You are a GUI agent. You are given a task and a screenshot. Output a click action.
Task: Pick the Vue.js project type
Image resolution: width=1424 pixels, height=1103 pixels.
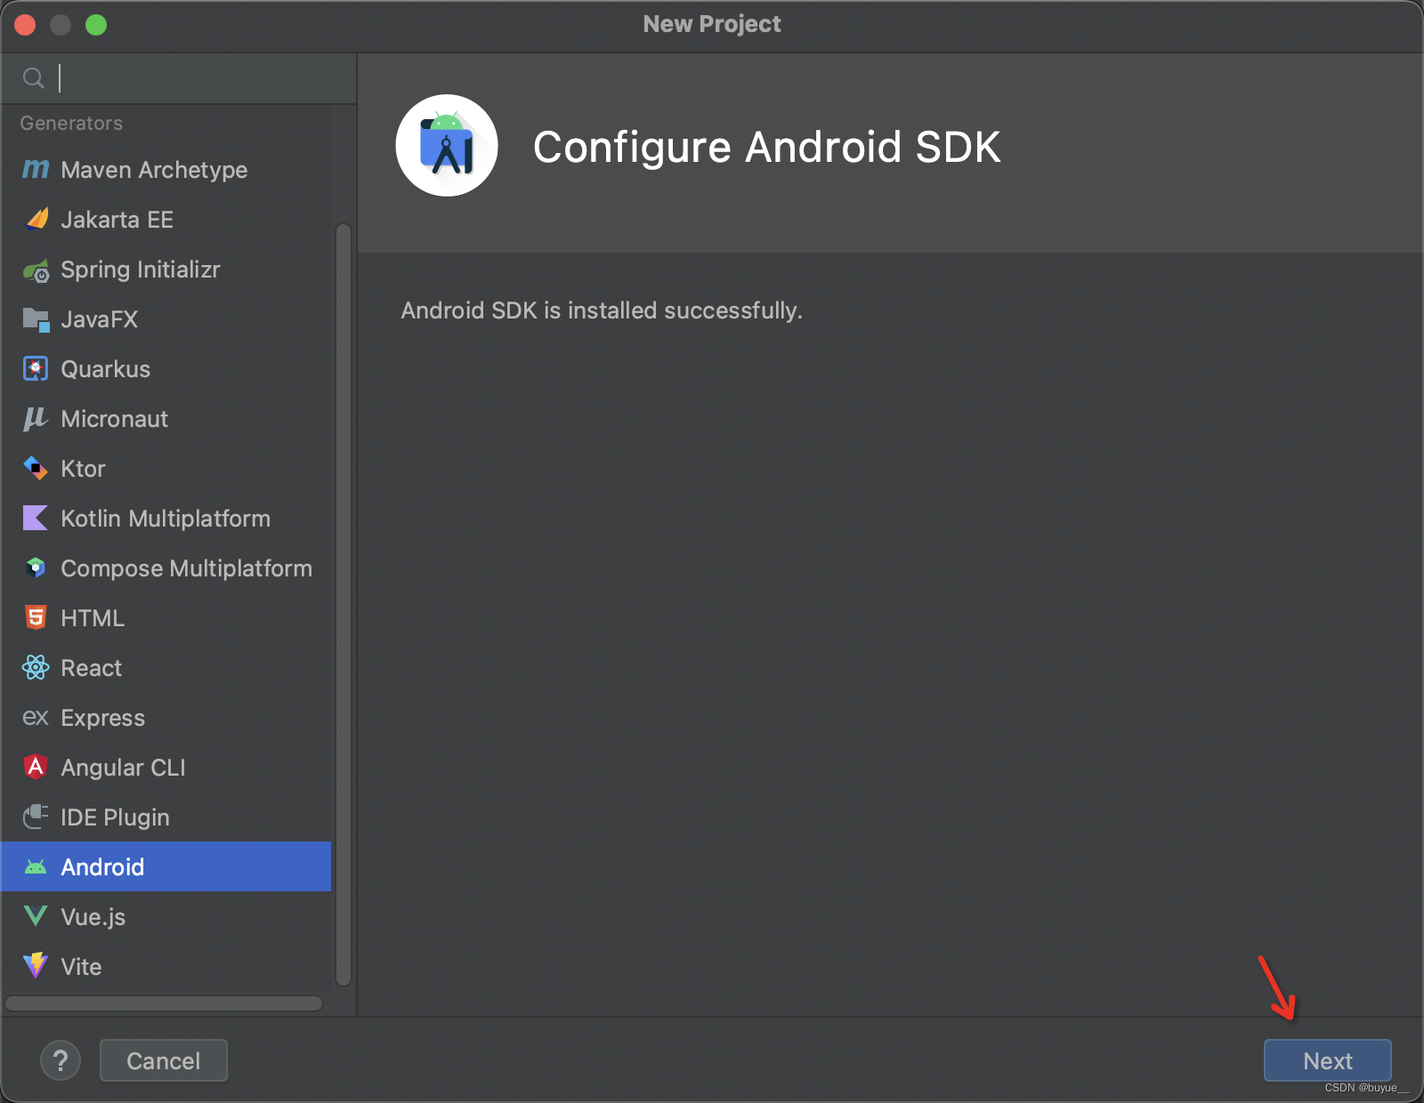[x=166, y=916]
